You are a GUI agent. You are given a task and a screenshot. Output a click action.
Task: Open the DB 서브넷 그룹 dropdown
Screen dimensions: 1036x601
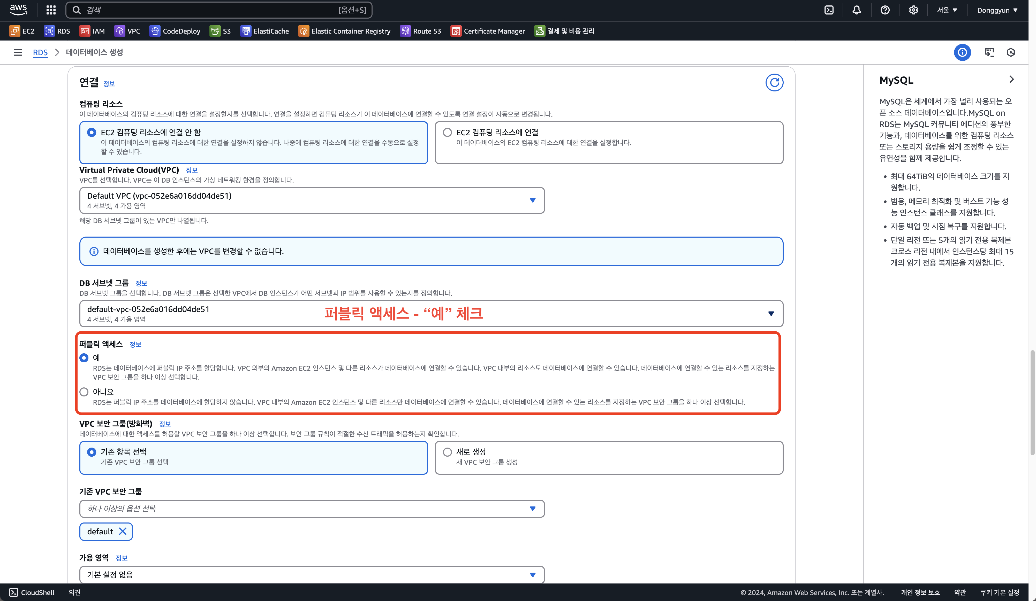pos(431,314)
